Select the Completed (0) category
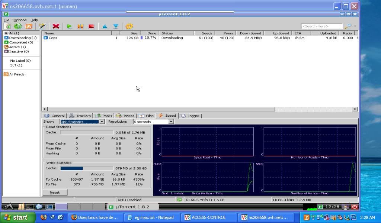 21,42
